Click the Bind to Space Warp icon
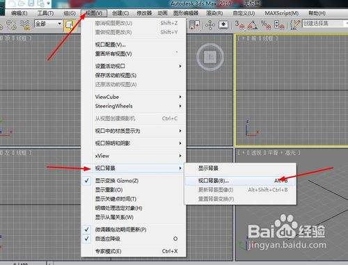348x265 pixels. (26, 24)
